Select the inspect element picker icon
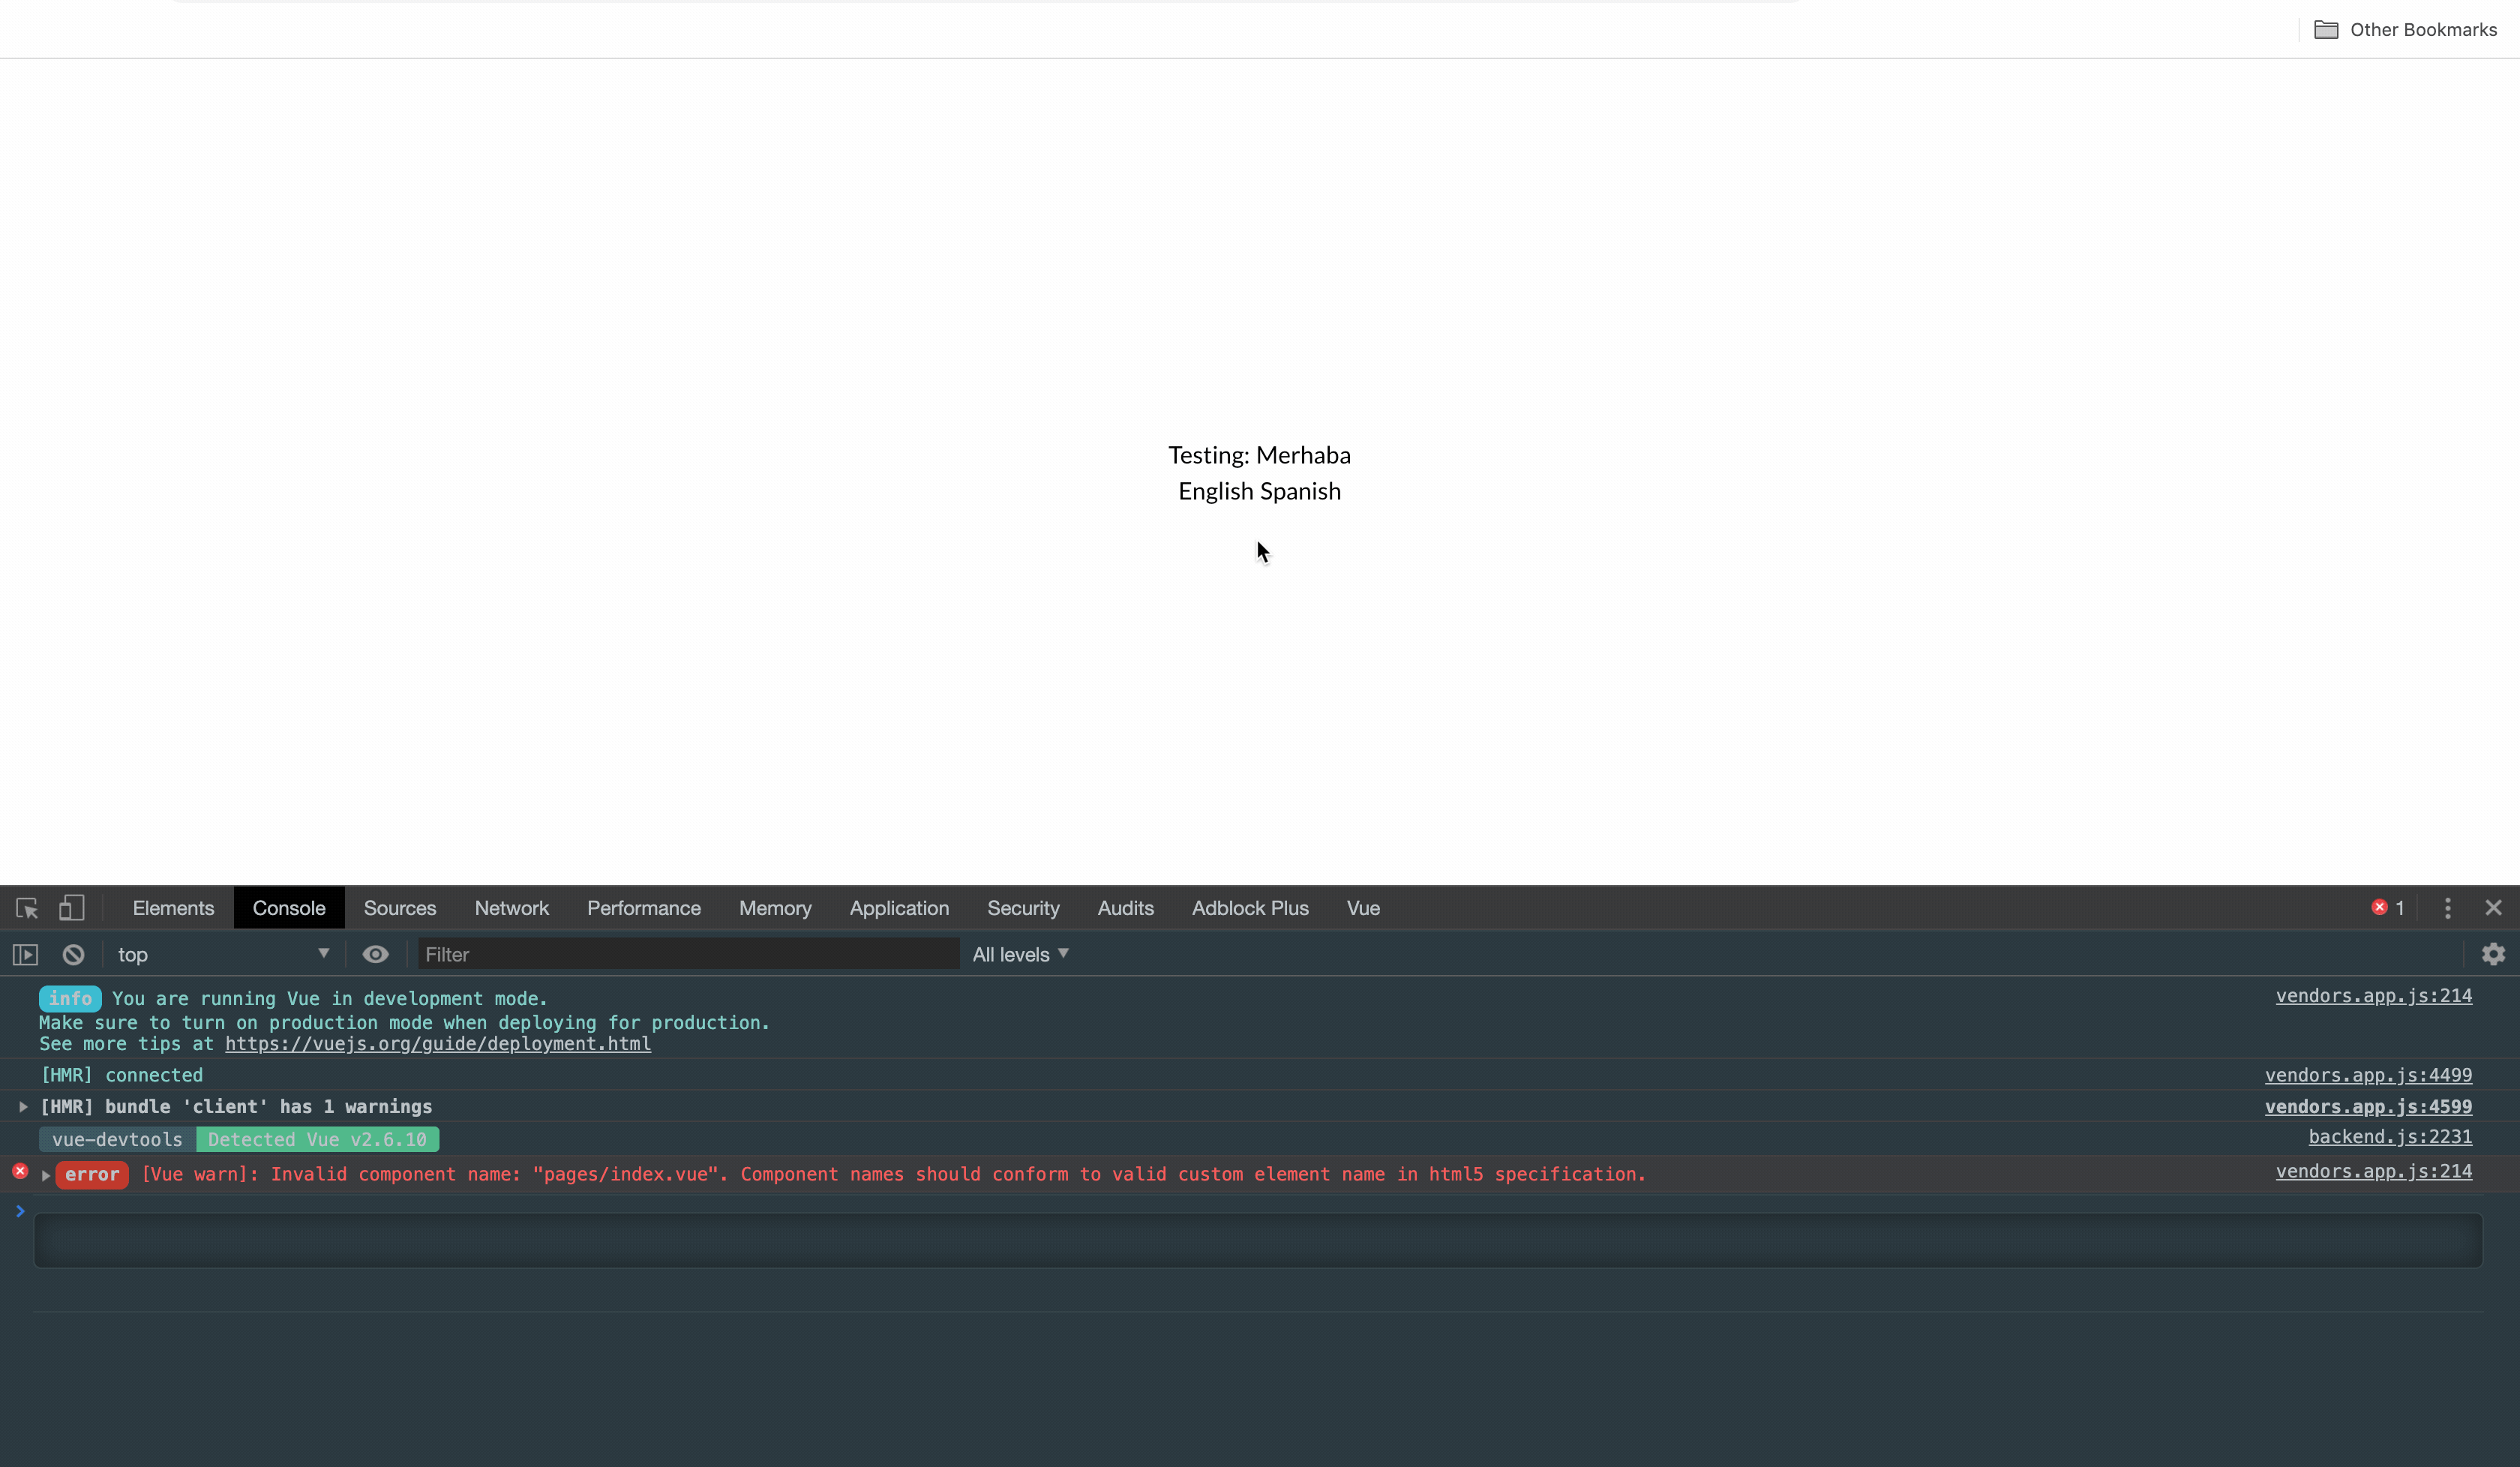Image resolution: width=2520 pixels, height=1467 pixels. (x=25, y=908)
